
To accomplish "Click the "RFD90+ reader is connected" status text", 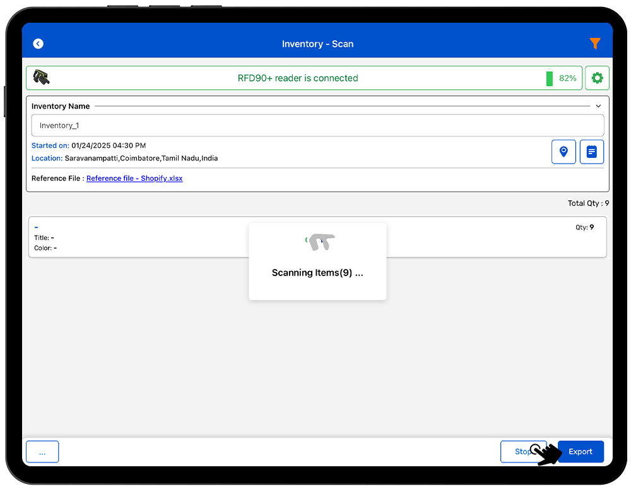I will click(x=298, y=78).
